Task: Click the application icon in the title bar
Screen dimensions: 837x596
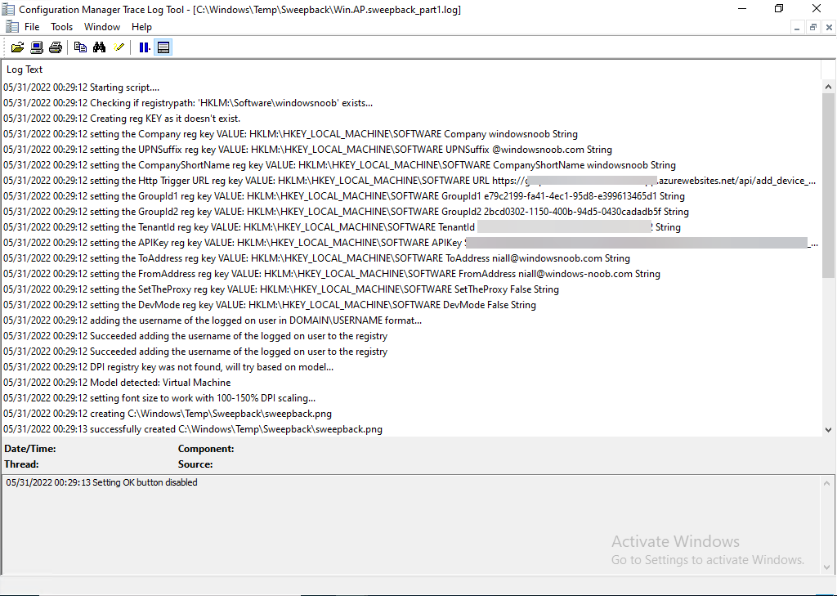Action: coord(8,9)
